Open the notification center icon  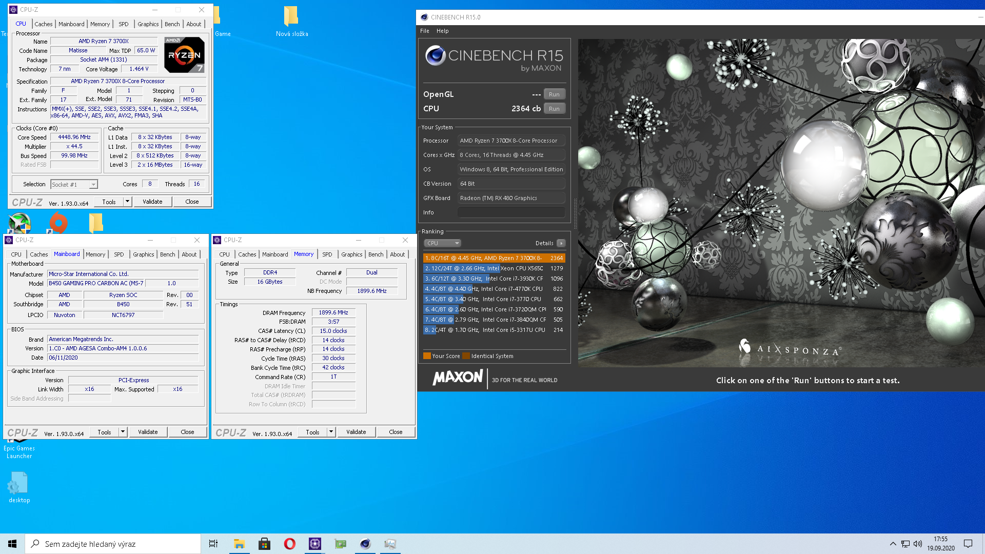[x=968, y=544]
